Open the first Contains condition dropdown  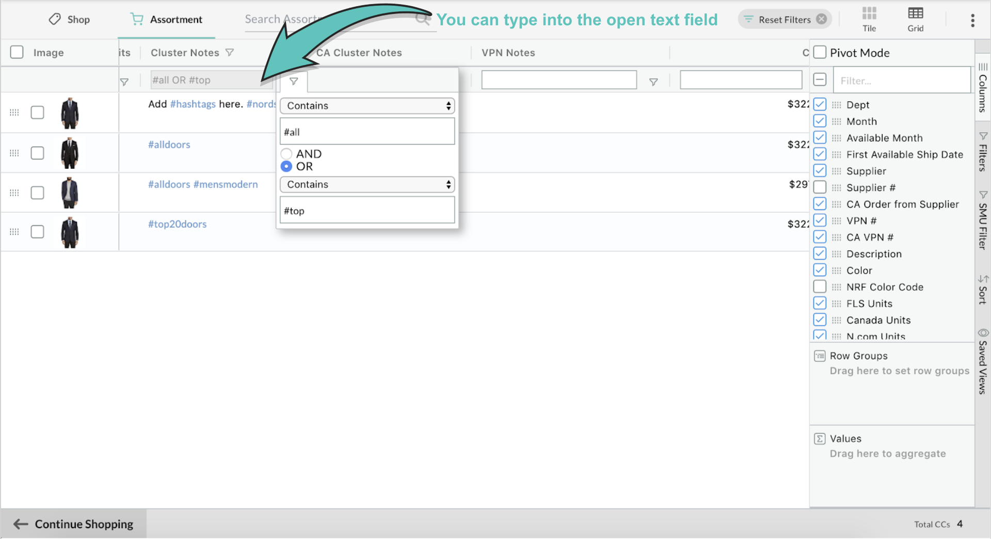[x=367, y=106]
